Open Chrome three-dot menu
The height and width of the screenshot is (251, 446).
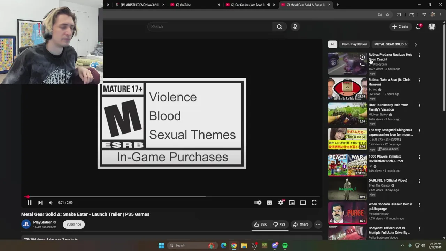tap(441, 15)
